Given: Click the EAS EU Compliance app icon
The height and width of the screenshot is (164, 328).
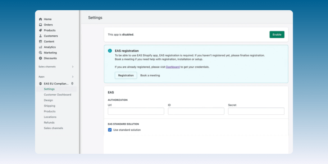Looking at the screenshot, I should [x=41, y=84].
